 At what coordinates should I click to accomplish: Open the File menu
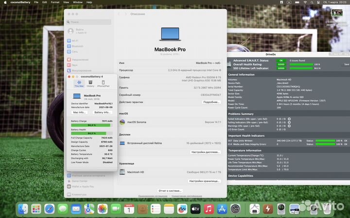pos(36,2)
